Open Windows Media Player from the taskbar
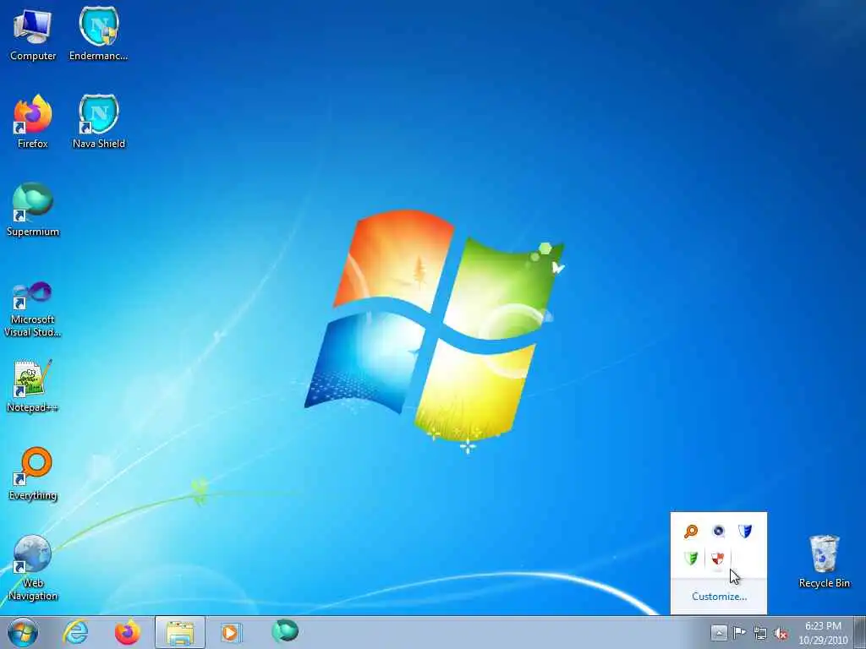 (x=231, y=632)
